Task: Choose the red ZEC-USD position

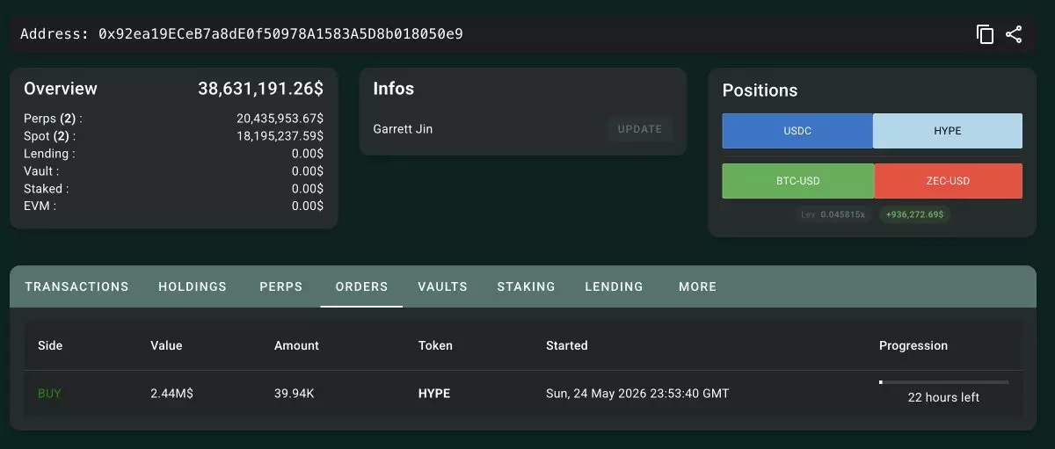Action: coord(949,181)
